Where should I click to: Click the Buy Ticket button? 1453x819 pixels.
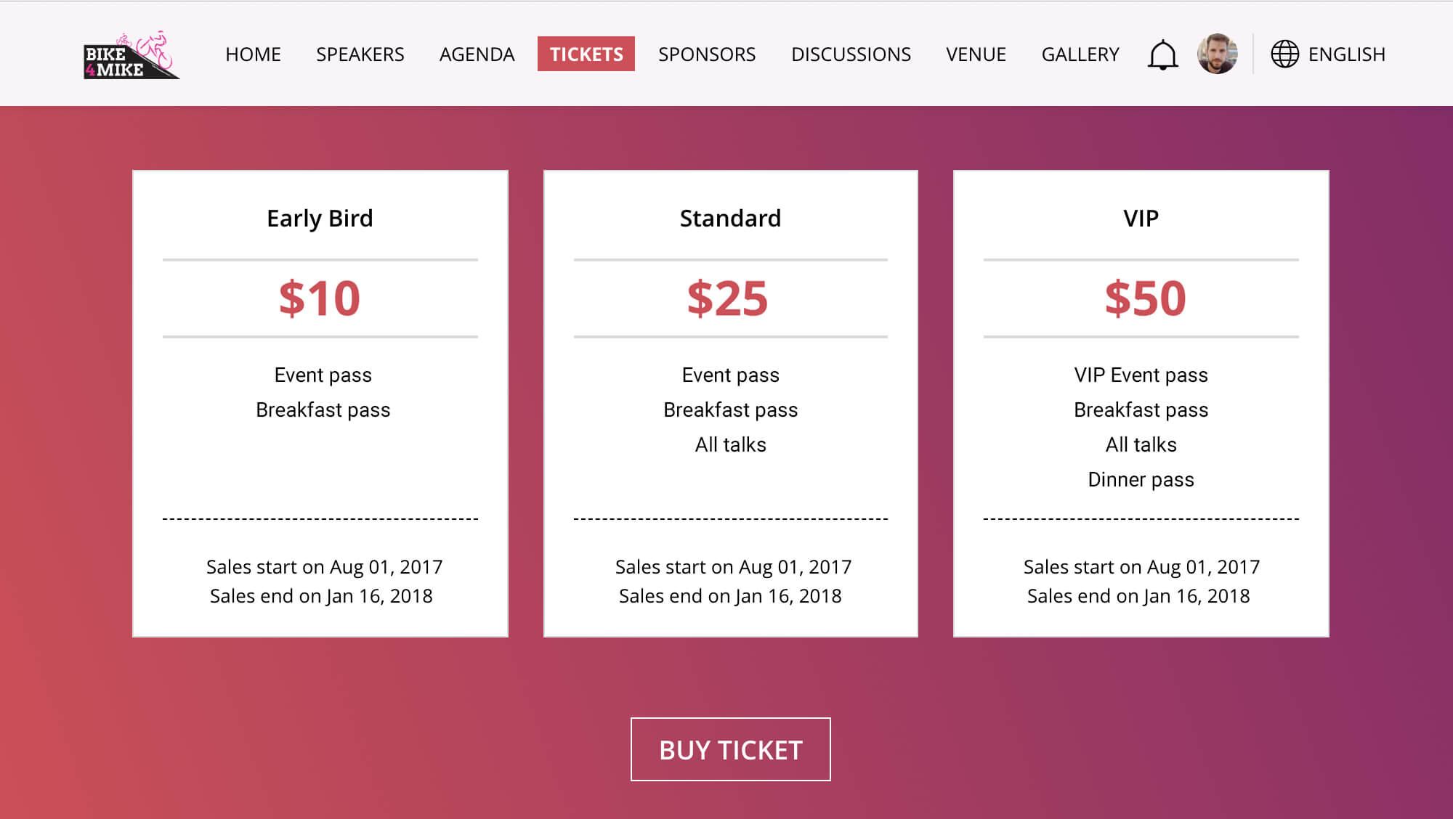tap(731, 749)
